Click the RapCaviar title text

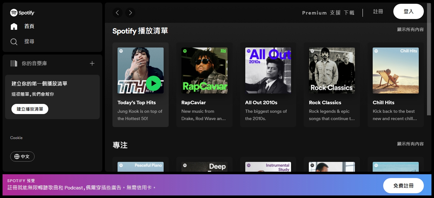193,103
